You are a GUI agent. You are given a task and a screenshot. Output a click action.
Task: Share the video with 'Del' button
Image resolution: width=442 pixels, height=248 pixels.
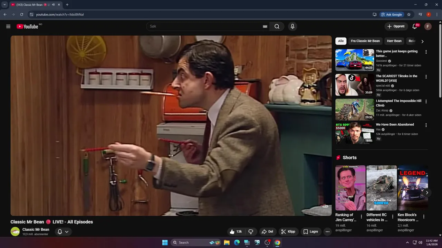click(267, 232)
